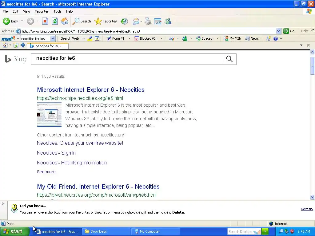Image resolution: width=315 pixels, height=236 pixels.
Task: Open News on the MSN toolbar
Action: click(252, 38)
